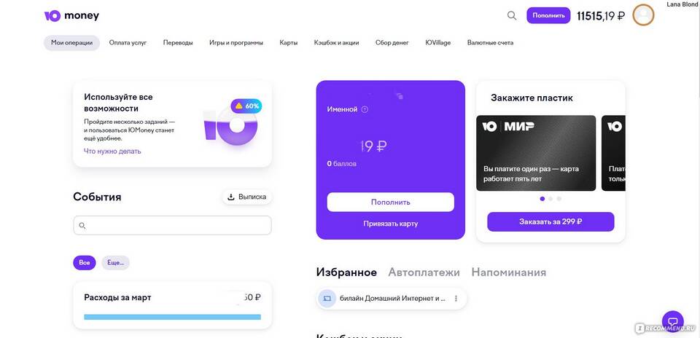Expand the Еще... filter options

[x=115, y=263]
